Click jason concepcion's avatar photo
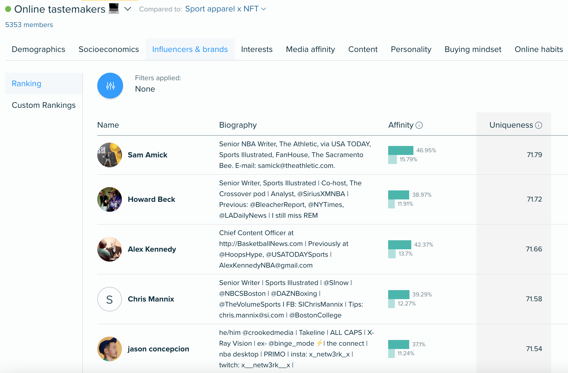Image resolution: width=568 pixels, height=373 pixels. coord(110,349)
